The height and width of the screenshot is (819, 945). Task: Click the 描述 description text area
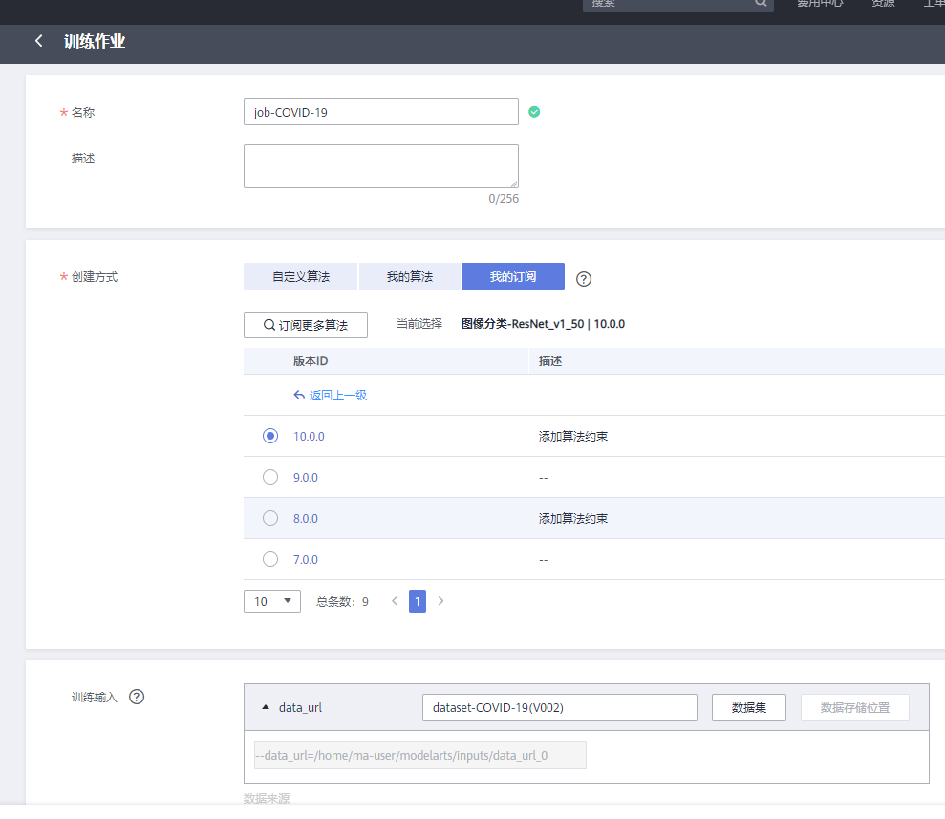381,166
